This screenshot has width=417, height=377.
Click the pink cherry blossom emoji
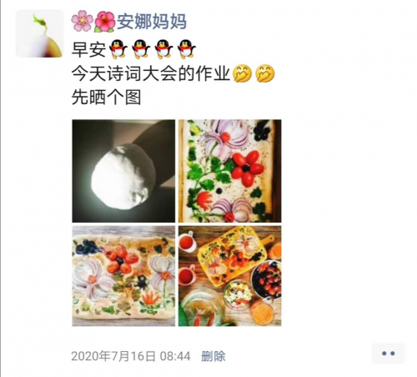pyautogui.click(x=82, y=21)
